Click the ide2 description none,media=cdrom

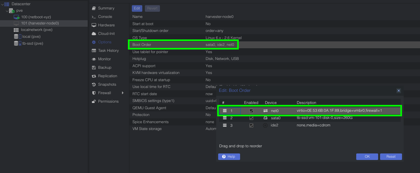click(x=313, y=125)
